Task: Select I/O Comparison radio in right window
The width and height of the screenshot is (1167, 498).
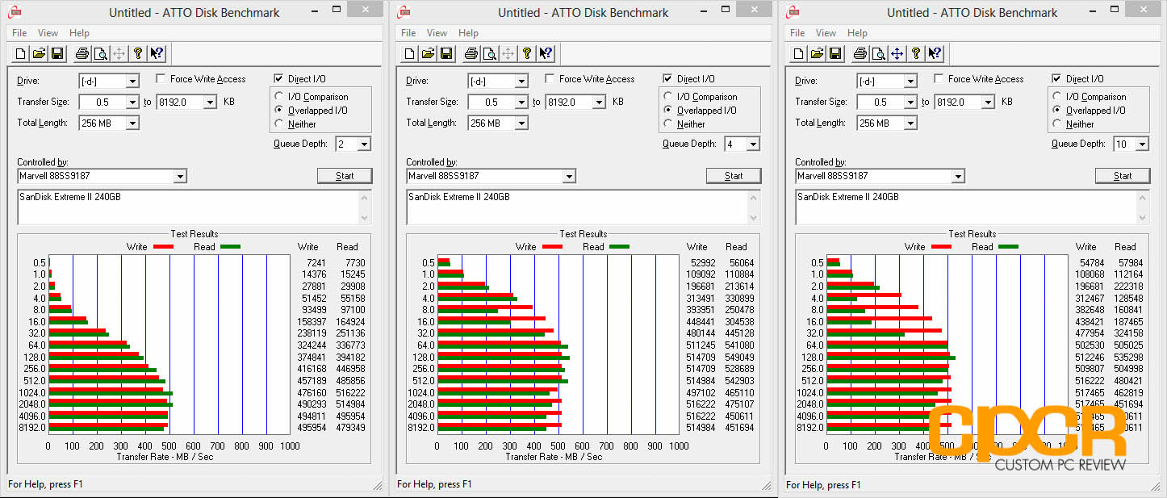Action: point(1058,97)
